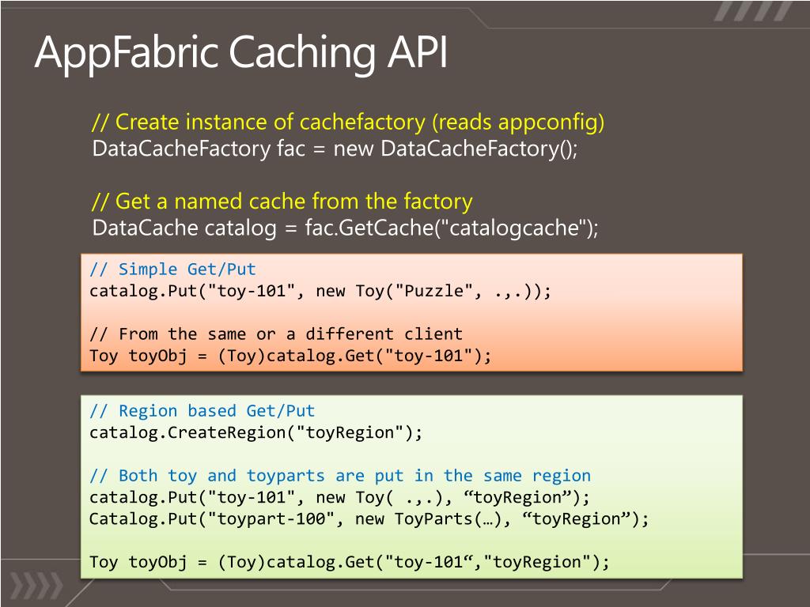Image resolution: width=810 pixels, height=607 pixels.
Task: Click the slide title 'AppFabric Caching API'
Action: click(240, 53)
